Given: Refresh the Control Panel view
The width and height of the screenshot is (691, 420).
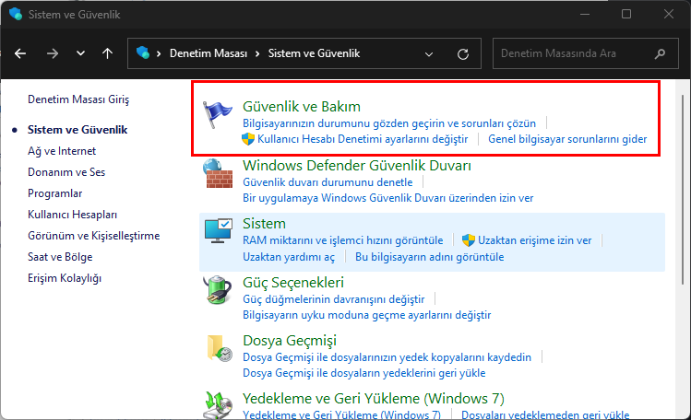Looking at the screenshot, I should [460, 54].
